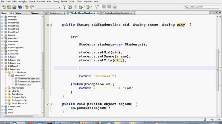222x124 pixels.
Task: Close the StudentBeanClass1.java tab
Action: click(x=98, y=13)
